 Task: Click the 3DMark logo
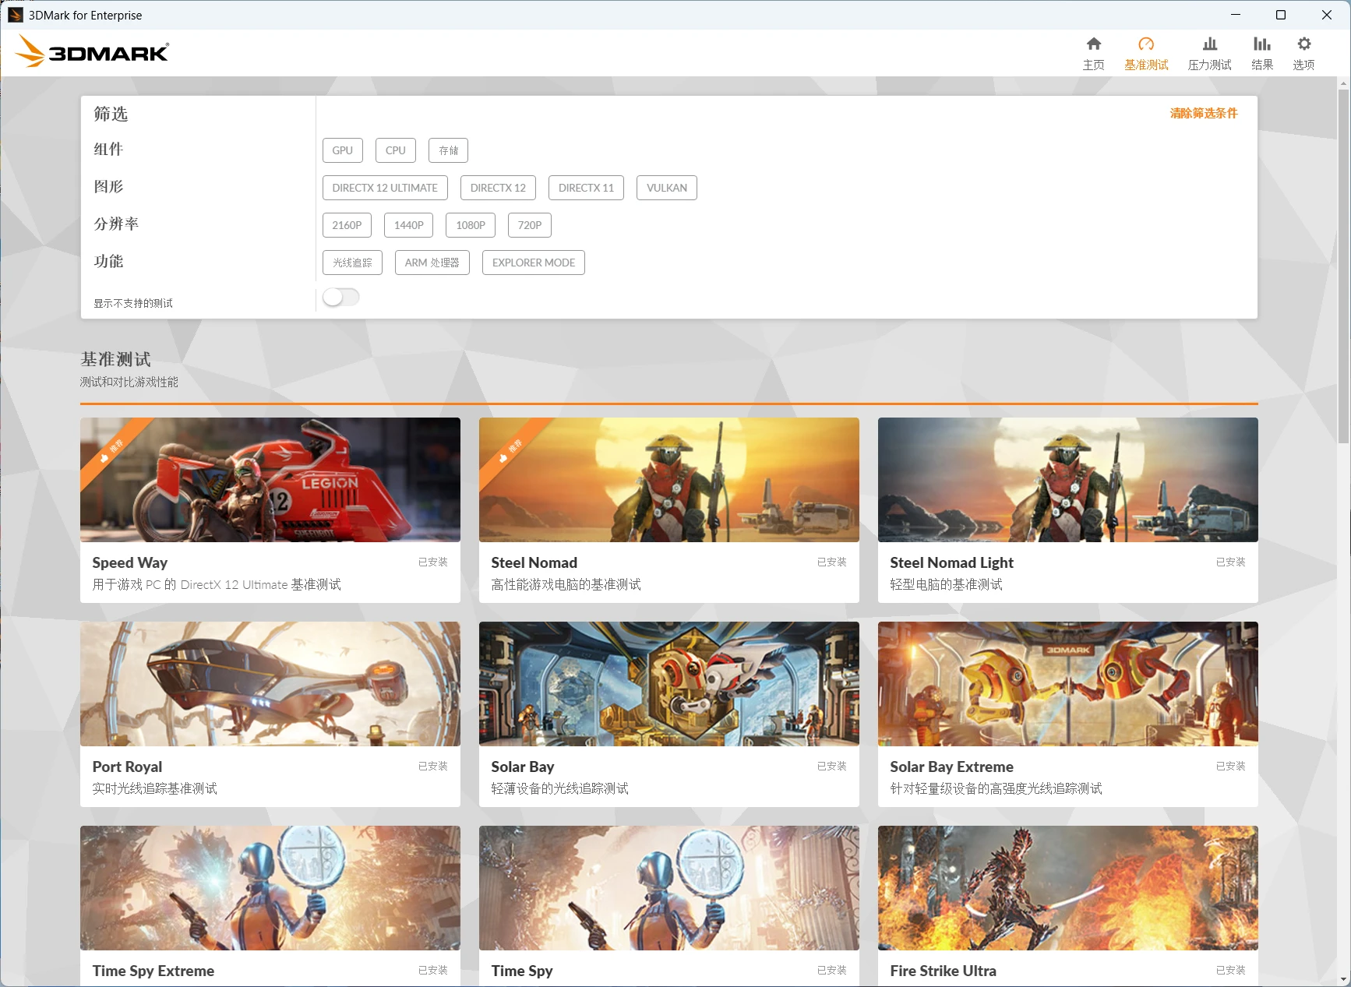click(x=92, y=51)
